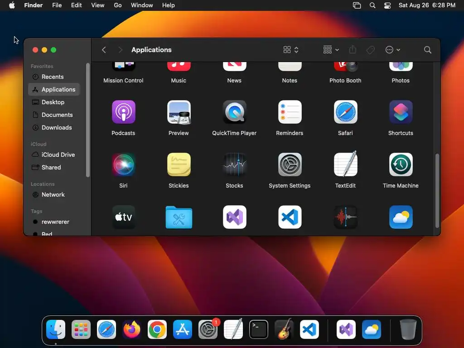The width and height of the screenshot is (464, 348).
Task: Select Desktop in the sidebar
Action: [x=54, y=102]
